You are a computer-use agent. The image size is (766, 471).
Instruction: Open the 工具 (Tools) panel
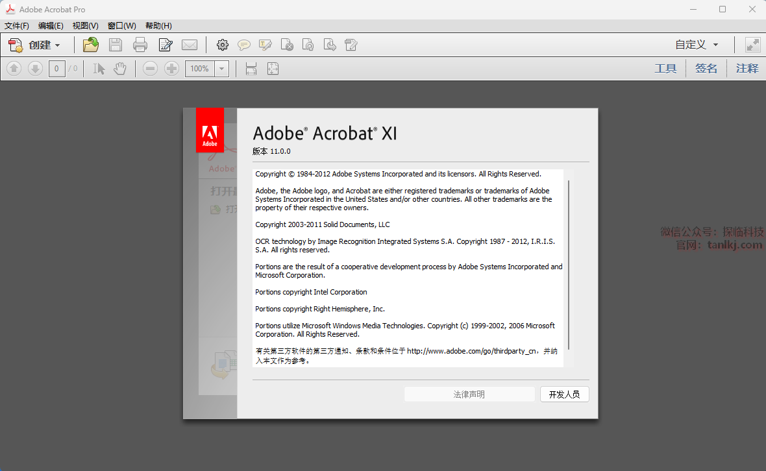(665, 68)
